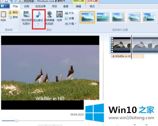Click Add videos and photos (添加视频和照片)
This screenshot has width=158, height=126.
27,18
